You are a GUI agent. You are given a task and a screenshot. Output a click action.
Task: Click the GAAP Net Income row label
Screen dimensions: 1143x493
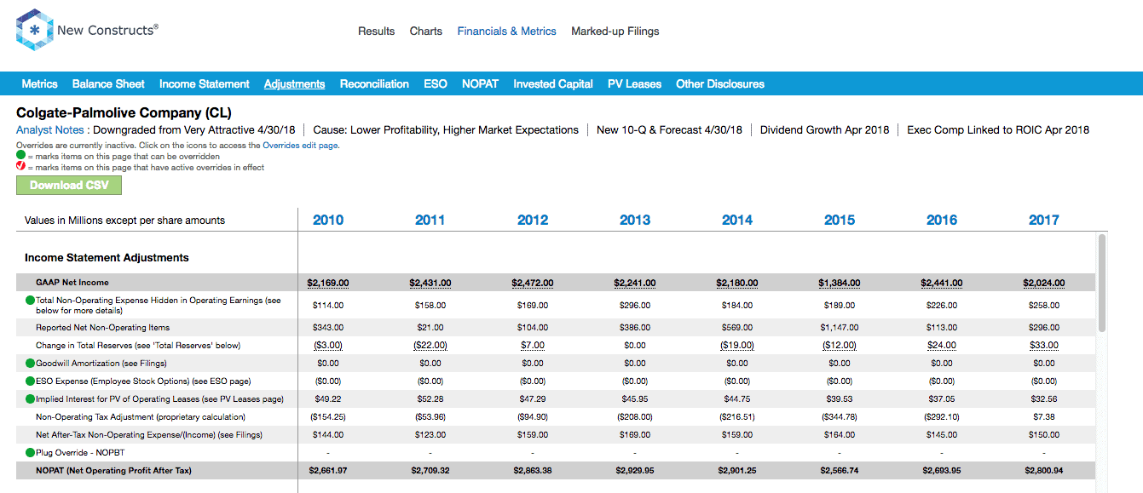[72, 282]
